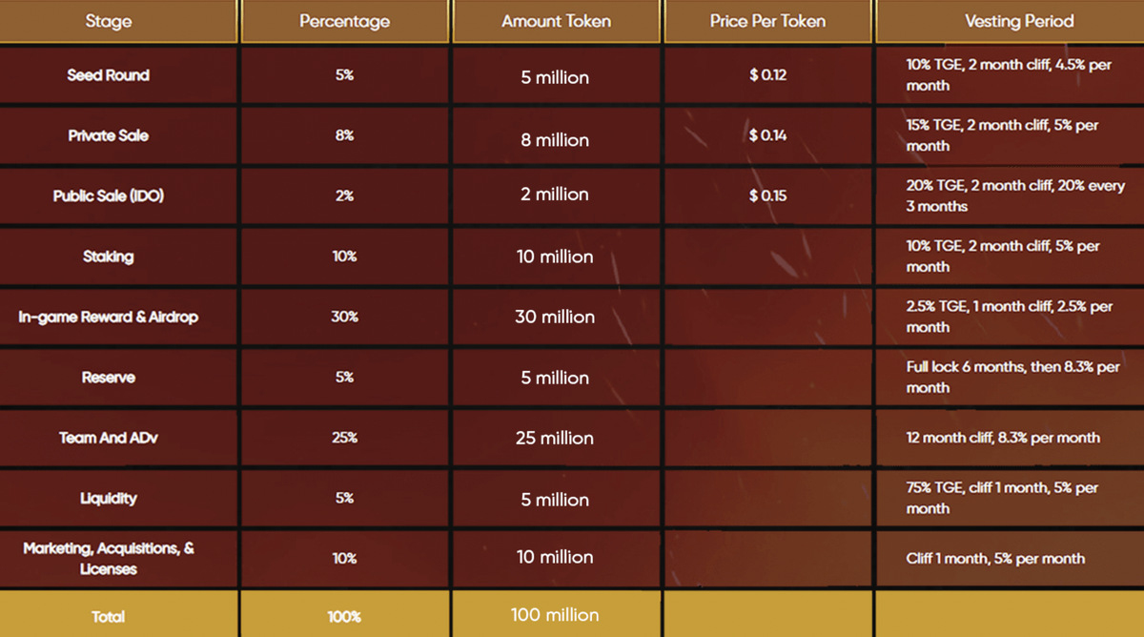Click the Liquidity stage cell
Screen dimensions: 1144x637
(109, 498)
